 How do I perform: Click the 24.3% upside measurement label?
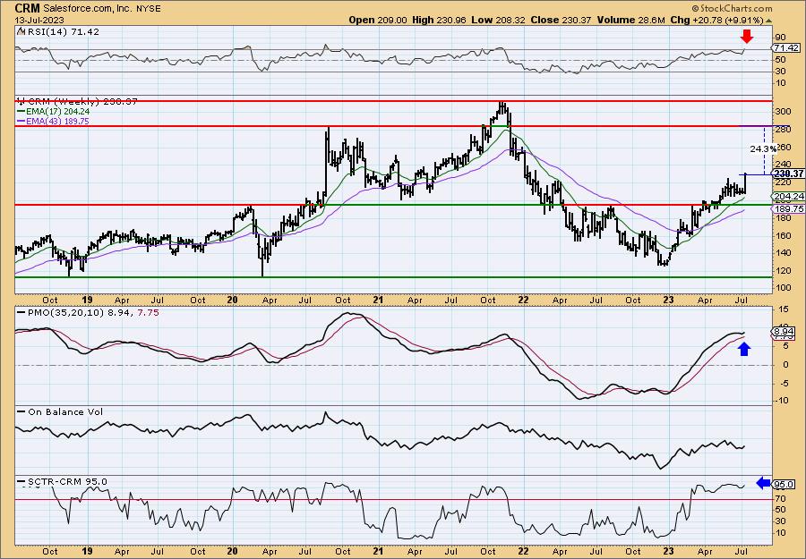(763, 148)
